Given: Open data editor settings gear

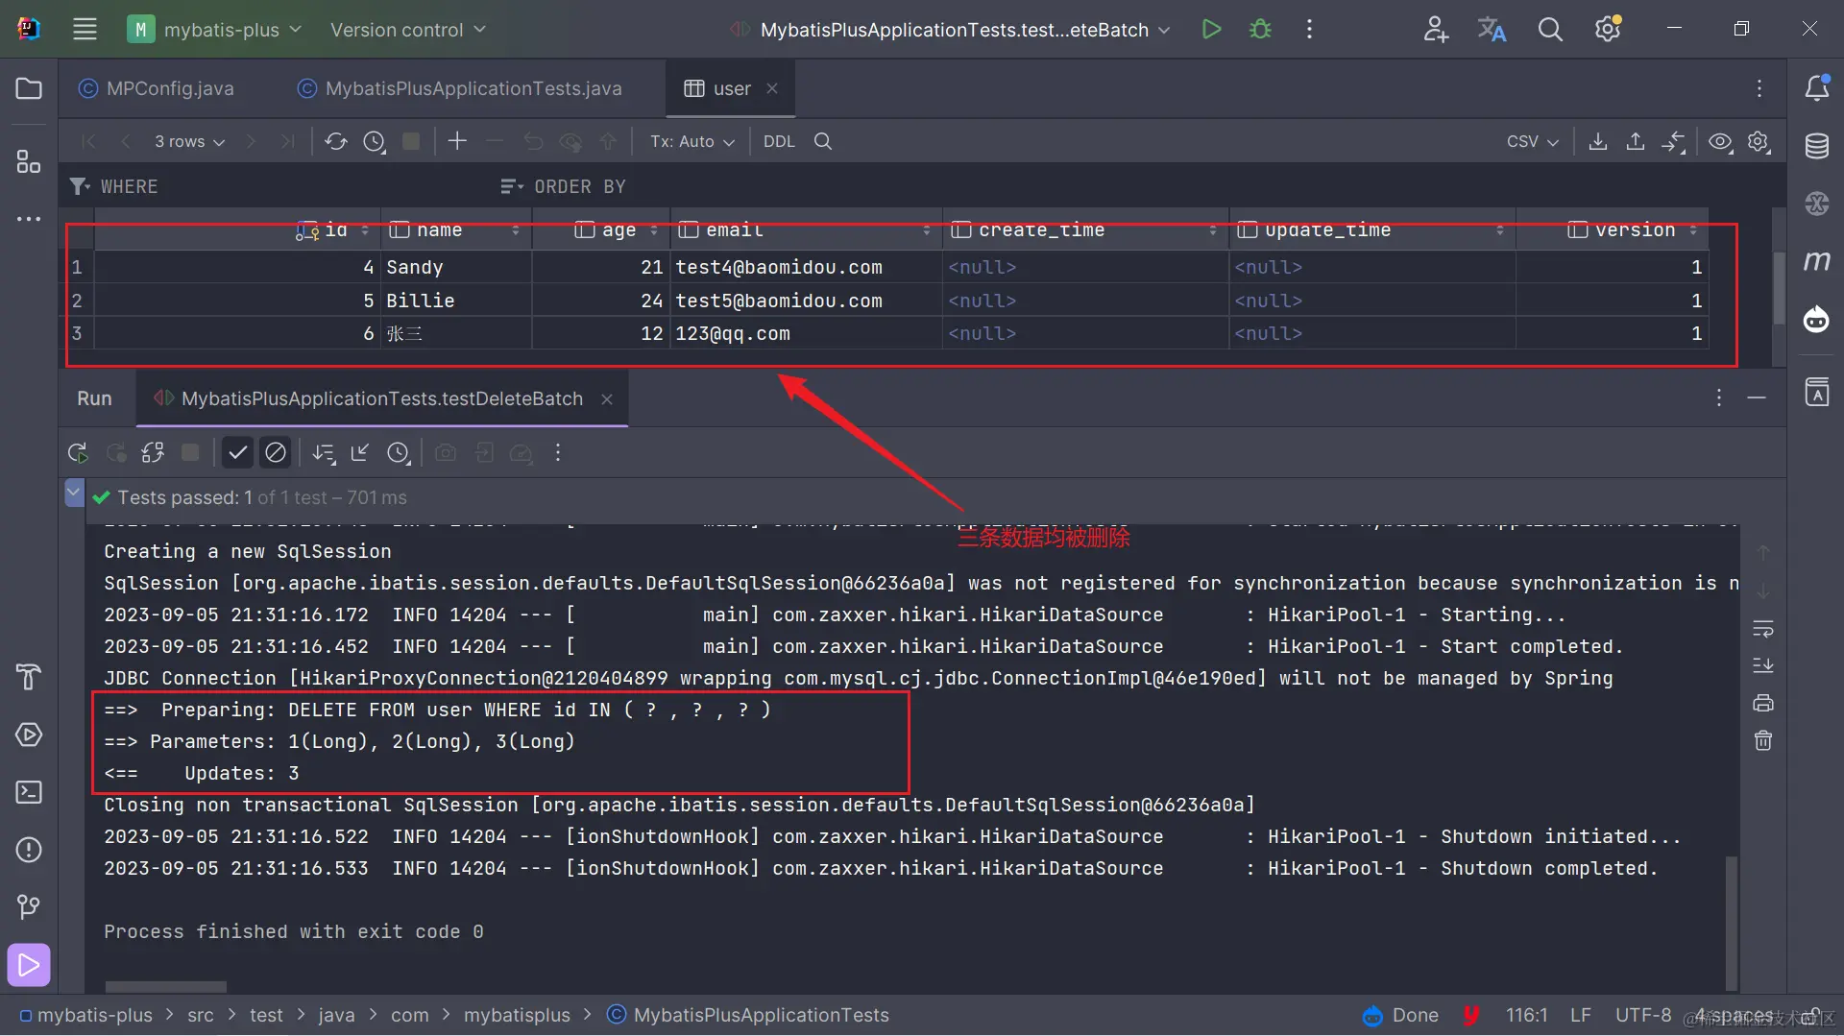Looking at the screenshot, I should pos(1759,141).
